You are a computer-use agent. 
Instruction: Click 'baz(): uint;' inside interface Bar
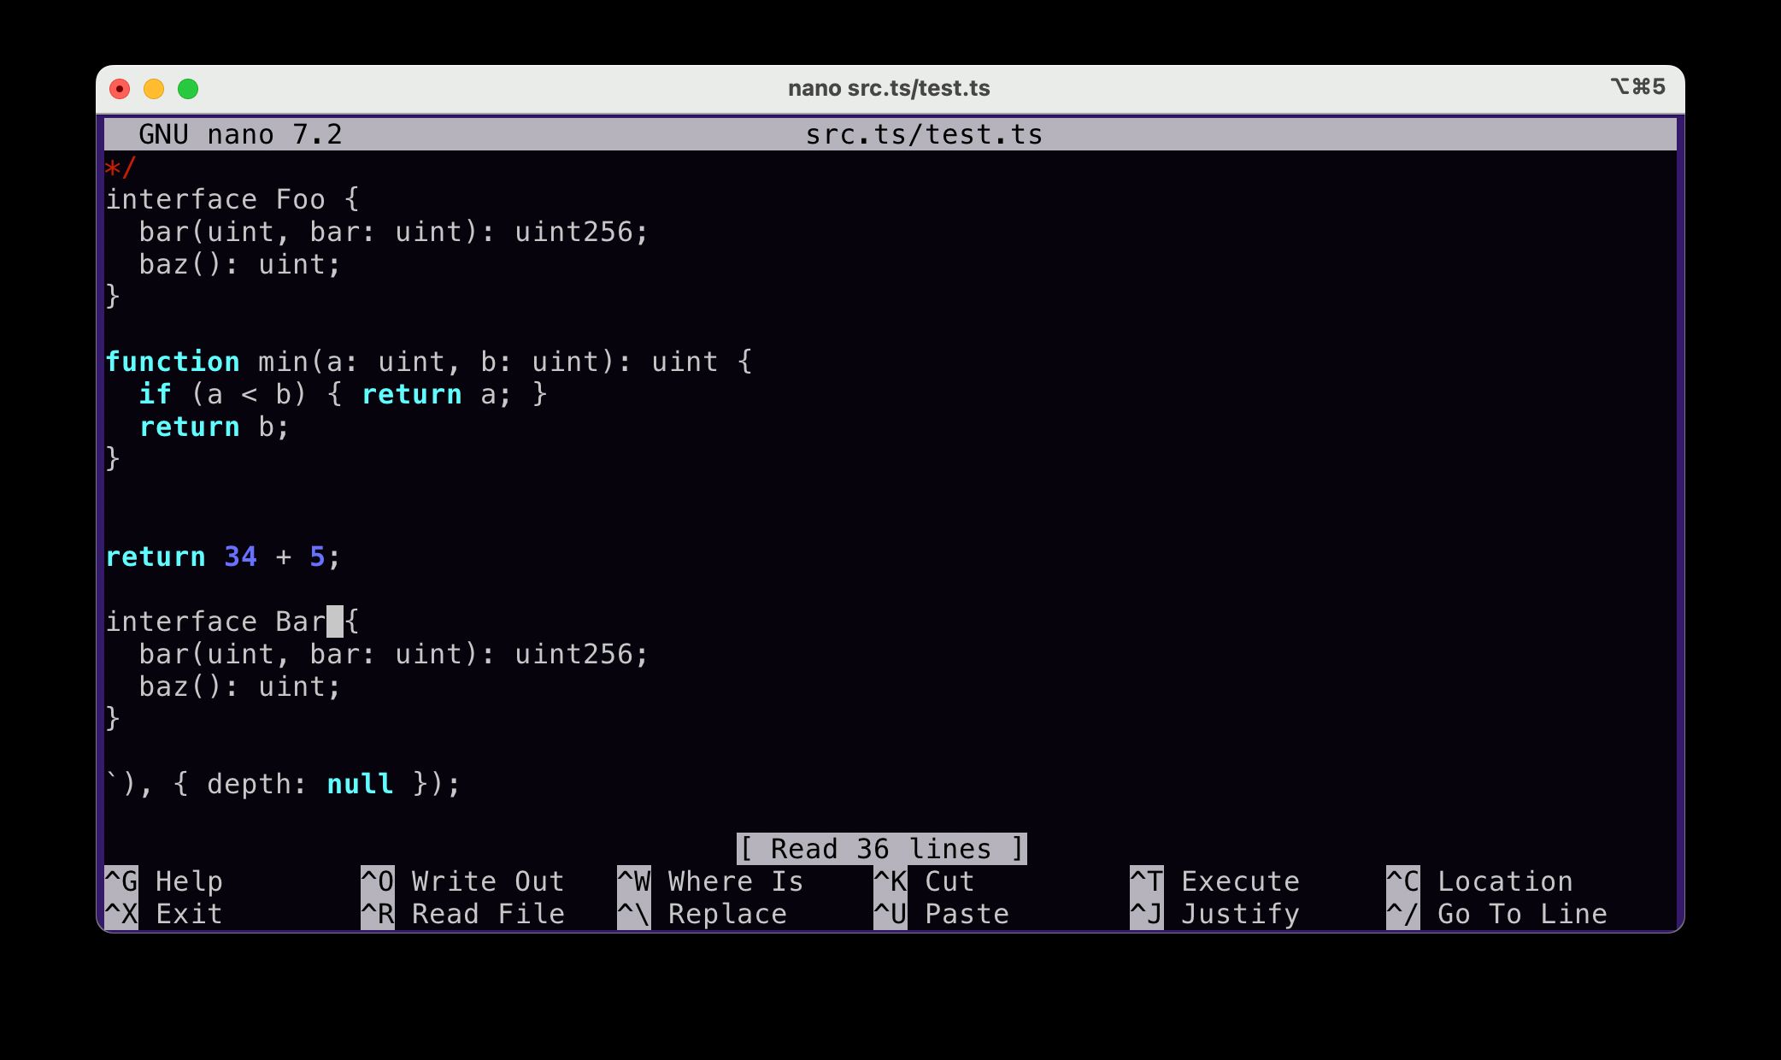(241, 686)
